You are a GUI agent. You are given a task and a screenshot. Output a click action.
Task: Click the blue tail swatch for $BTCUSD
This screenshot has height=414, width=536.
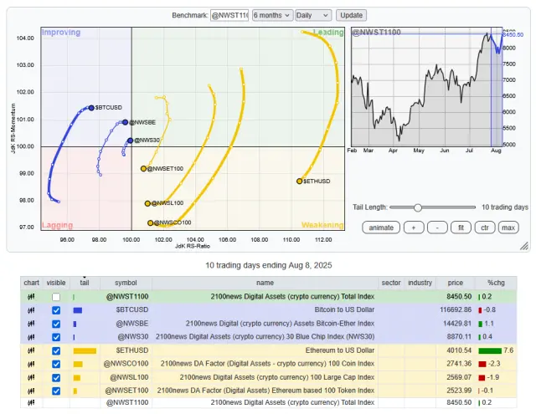(78, 310)
